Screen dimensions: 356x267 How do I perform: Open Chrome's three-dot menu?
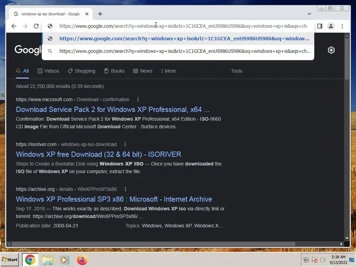(x=342, y=26)
